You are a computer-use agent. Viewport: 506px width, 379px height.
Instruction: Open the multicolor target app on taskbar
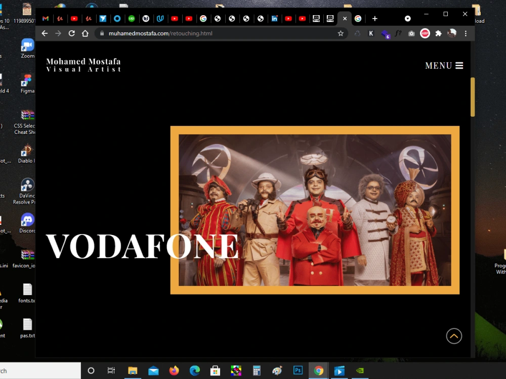236,370
